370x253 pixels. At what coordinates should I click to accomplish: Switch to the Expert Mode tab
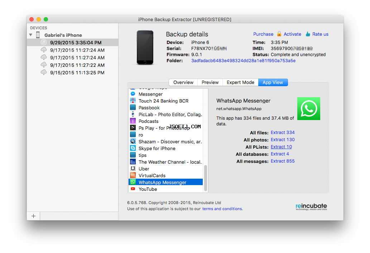pos(240,83)
